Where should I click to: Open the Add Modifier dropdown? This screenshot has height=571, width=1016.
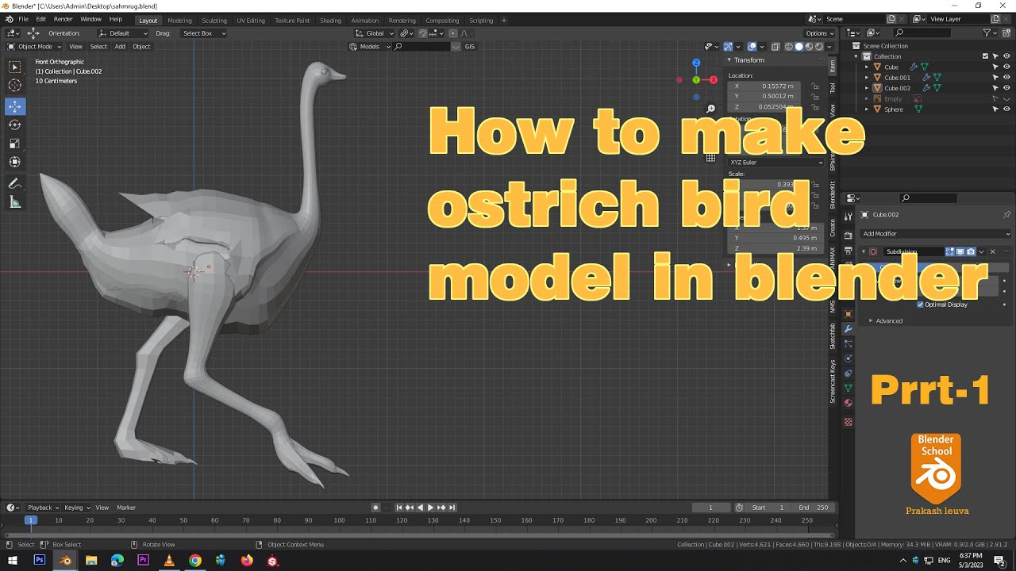pos(937,234)
